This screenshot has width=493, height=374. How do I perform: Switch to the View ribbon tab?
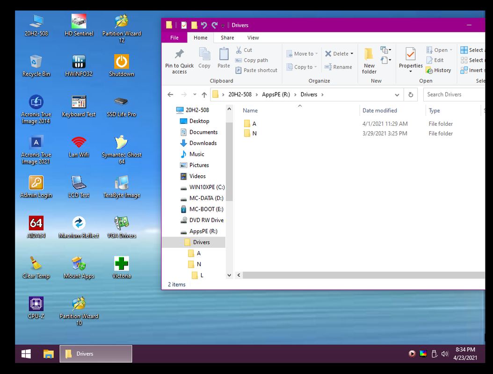click(253, 38)
